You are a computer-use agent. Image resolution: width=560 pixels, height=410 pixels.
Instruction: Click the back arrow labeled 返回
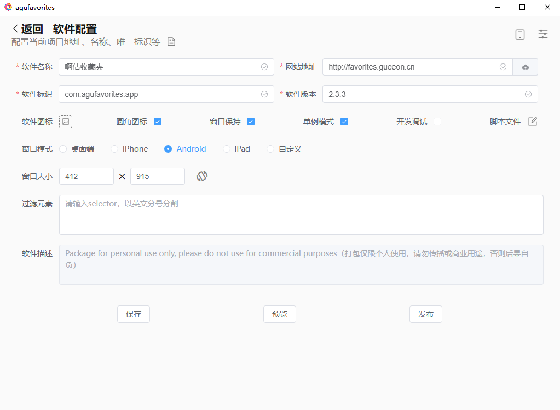pos(27,29)
